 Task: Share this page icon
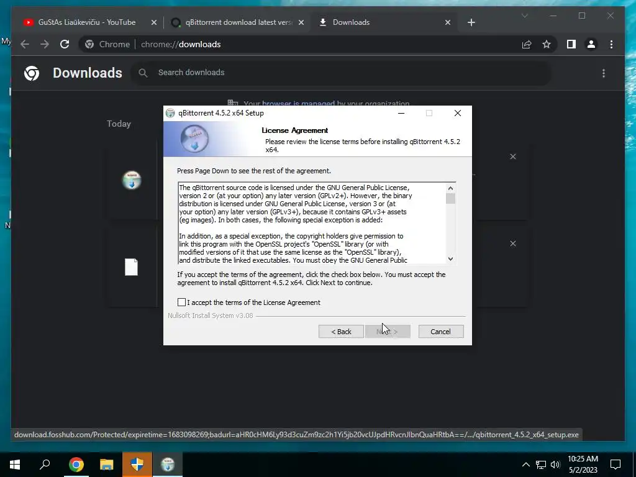[x=527, y=44]
